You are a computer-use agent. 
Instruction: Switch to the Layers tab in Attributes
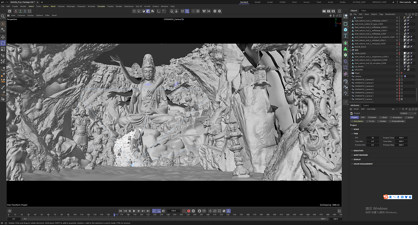tap(366, 105)
